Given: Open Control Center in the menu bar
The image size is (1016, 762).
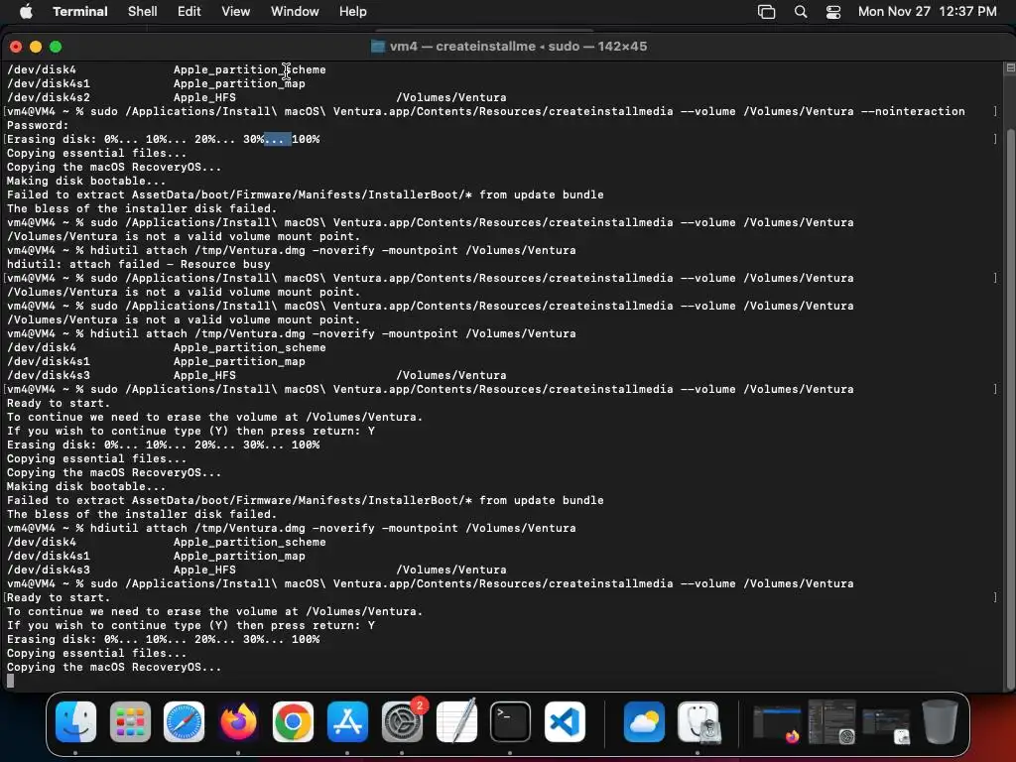Looking at the screenshot, I should [x=833, y=12].
